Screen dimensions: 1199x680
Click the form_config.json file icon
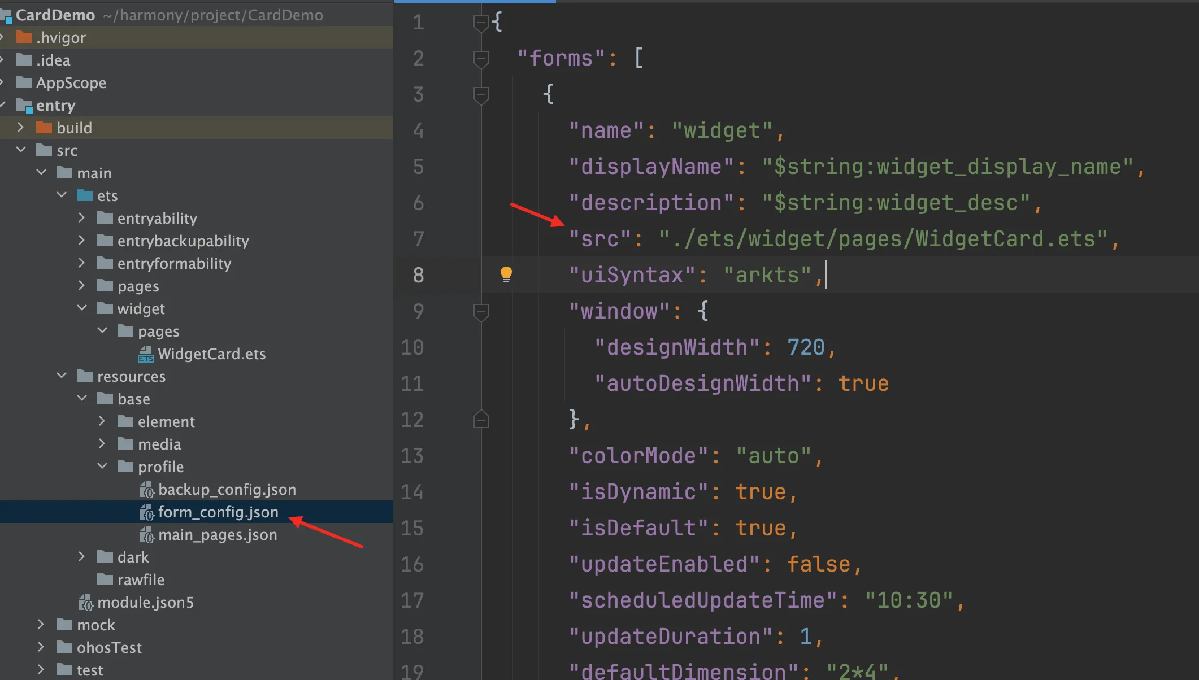coord(147,512)
